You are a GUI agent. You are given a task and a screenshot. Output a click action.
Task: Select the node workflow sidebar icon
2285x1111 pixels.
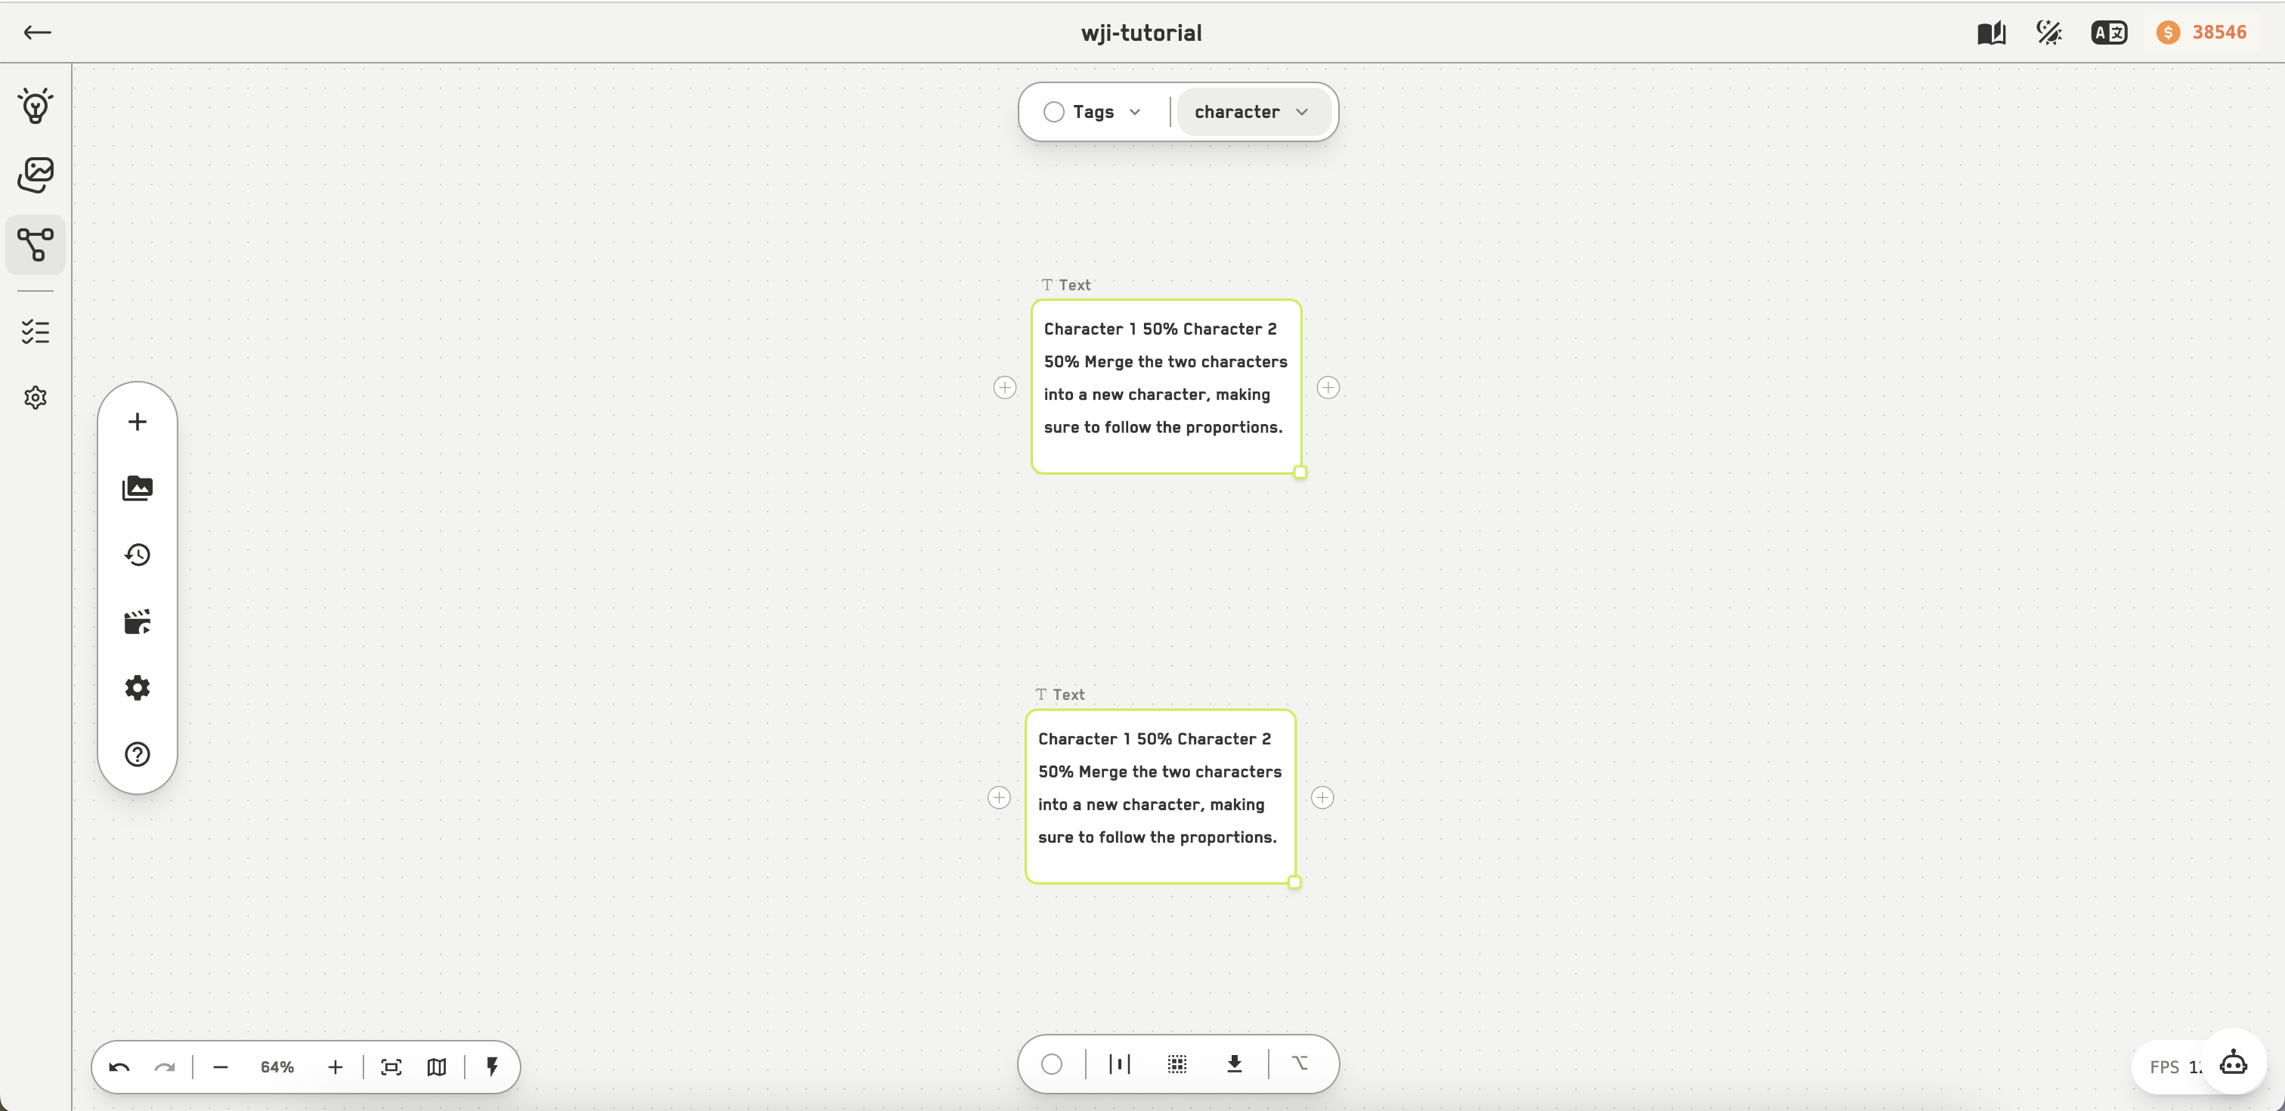pos(36,244)
